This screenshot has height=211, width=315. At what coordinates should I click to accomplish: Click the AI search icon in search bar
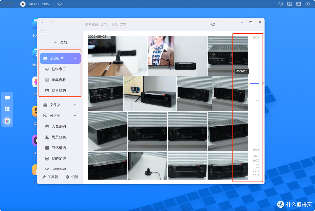coord(213,24)
